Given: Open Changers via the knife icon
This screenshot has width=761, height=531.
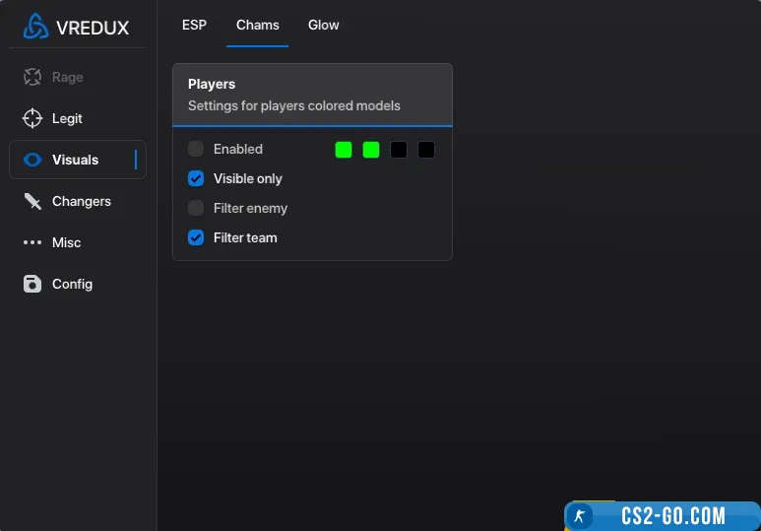Looking at the screenshot, I should pos(32,201).
